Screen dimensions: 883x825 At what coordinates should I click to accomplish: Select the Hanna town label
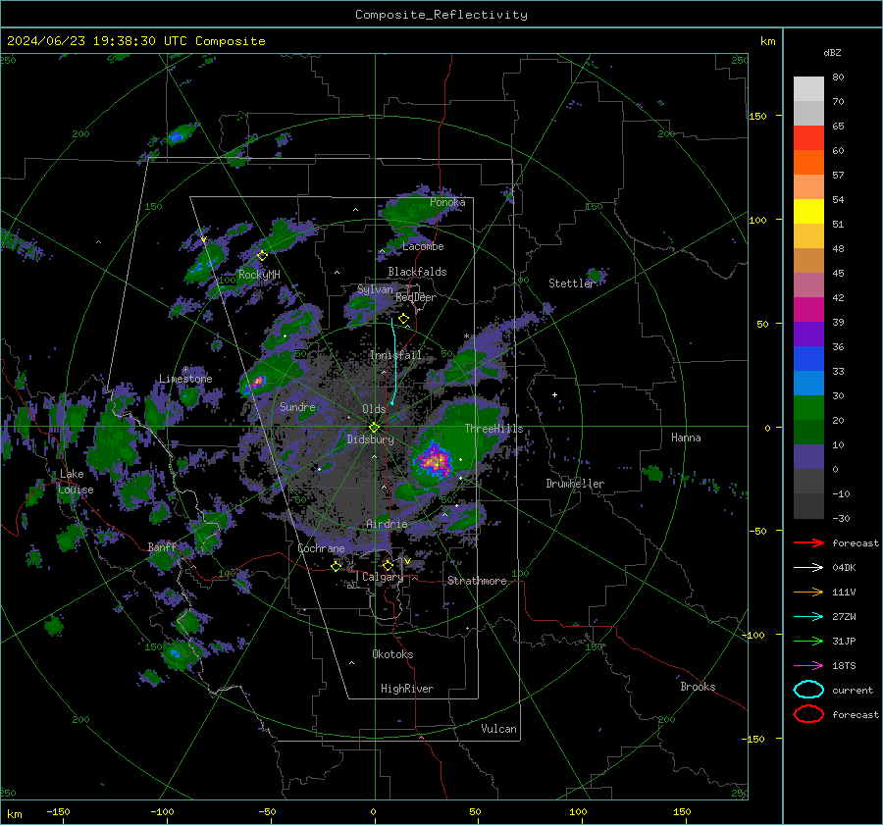[686, 438]
